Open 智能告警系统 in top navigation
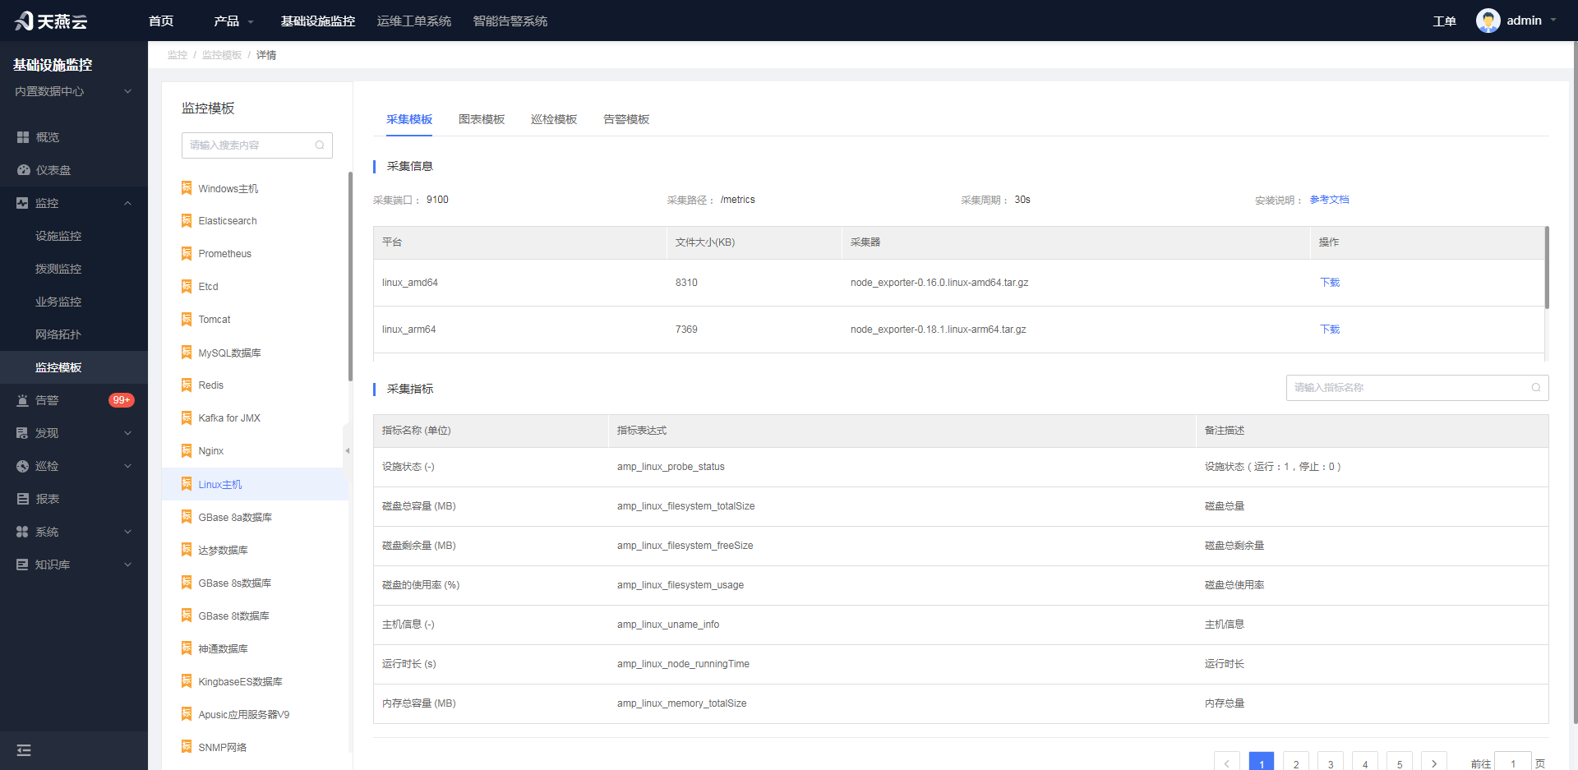The height and width of the screenshot is (770, 1578). 510,21
